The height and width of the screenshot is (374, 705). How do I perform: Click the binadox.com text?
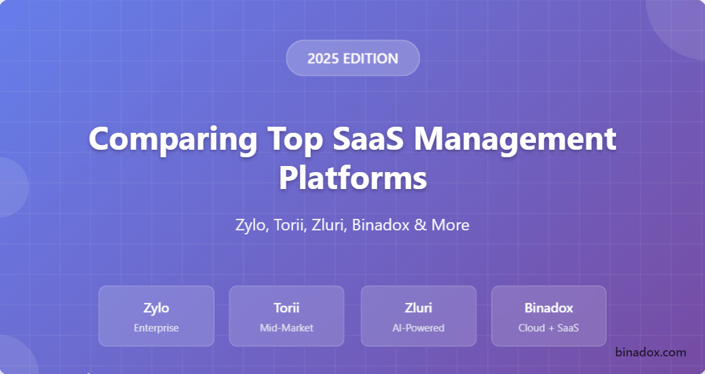pos(651,352)
